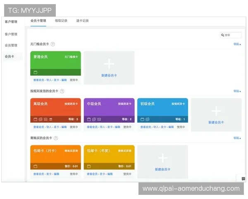248x199 pixels.
Task: Click 导入 under 初级会员 card
Action: [x=156, y=127]
